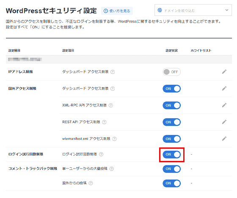Screen dimensions: 237x198
Task: Toggle REST API アクセス制限 switch
Action: (171, 122)
